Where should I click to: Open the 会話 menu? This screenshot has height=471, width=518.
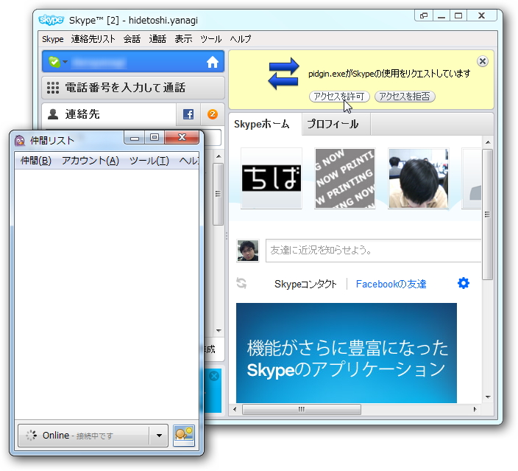132,39
